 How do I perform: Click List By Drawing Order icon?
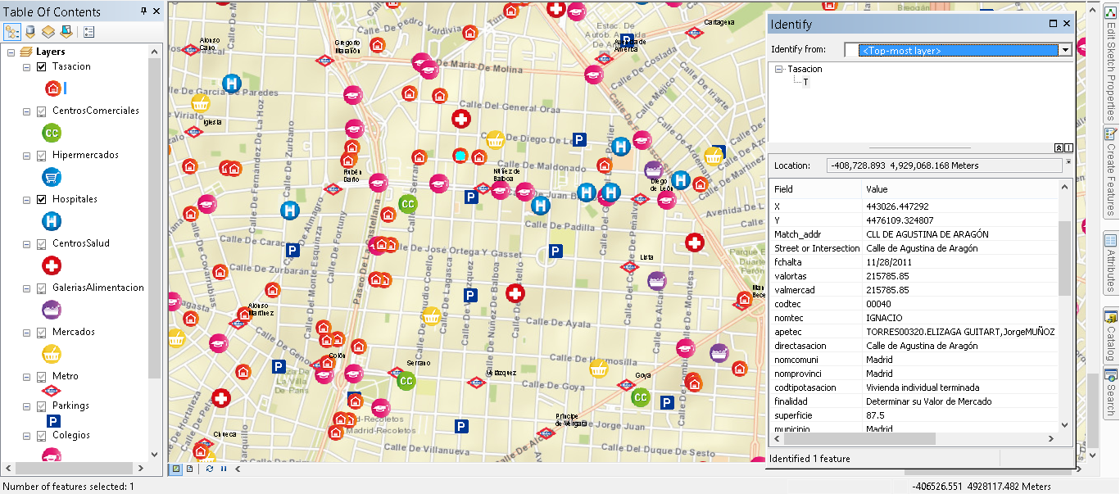[x=12, y=32]
